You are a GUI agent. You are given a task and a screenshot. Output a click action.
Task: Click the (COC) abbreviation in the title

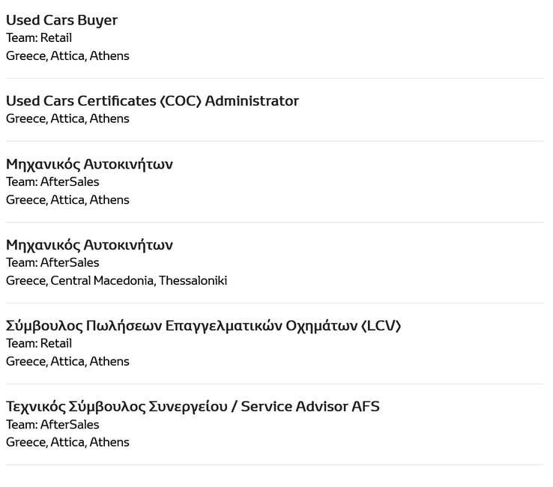tap(181, 101)
